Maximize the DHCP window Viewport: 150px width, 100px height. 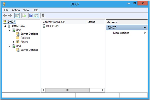(x=134, y=3)
